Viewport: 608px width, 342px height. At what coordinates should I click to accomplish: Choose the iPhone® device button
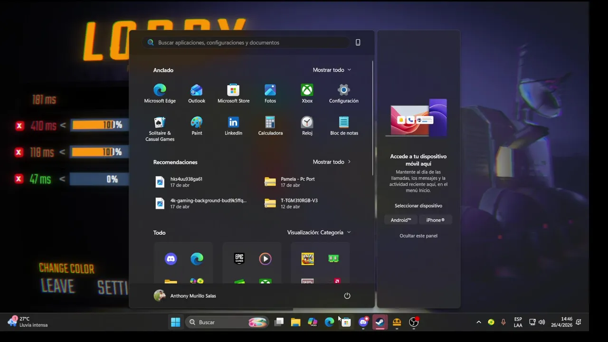point(436,220)
